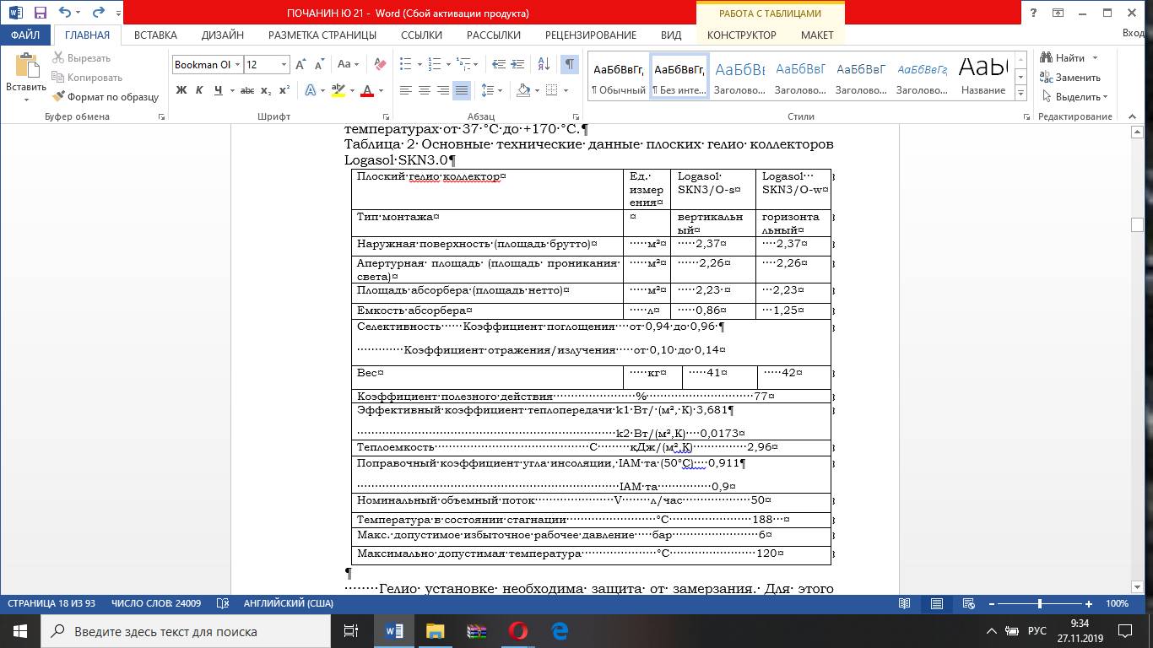Click Выделить (Select) button
The height and width of the screenshot is (648, 1153).
[1076, 97]
